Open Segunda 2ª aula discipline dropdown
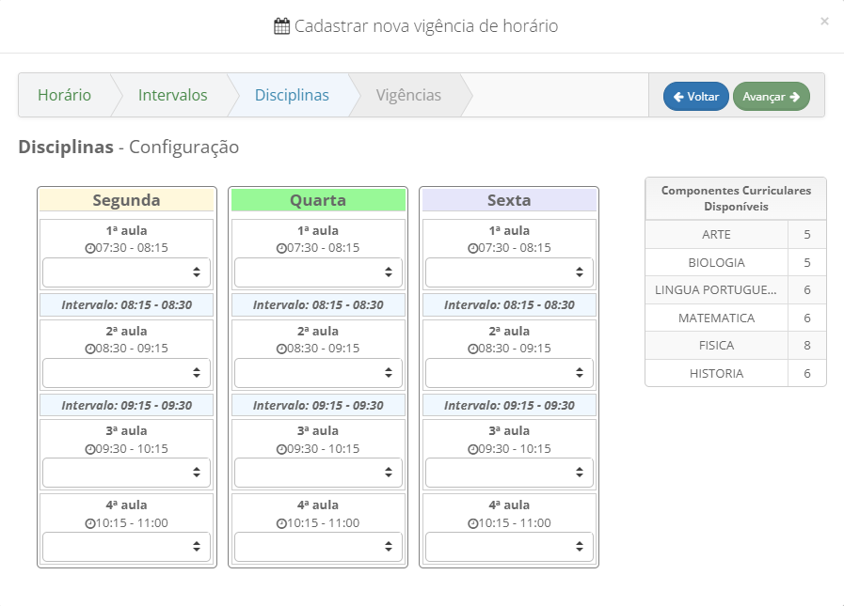 coord(126,373)
